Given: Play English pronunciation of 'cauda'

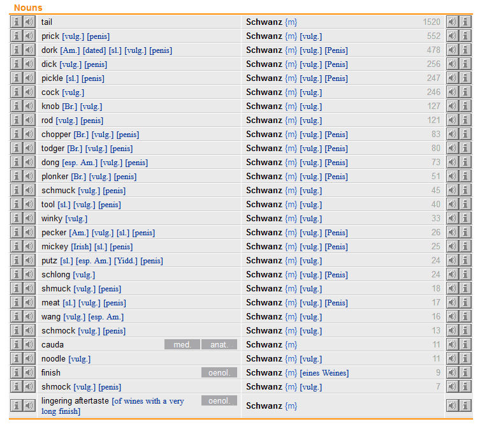Looking at the screenshot, I should click(29, 345).
